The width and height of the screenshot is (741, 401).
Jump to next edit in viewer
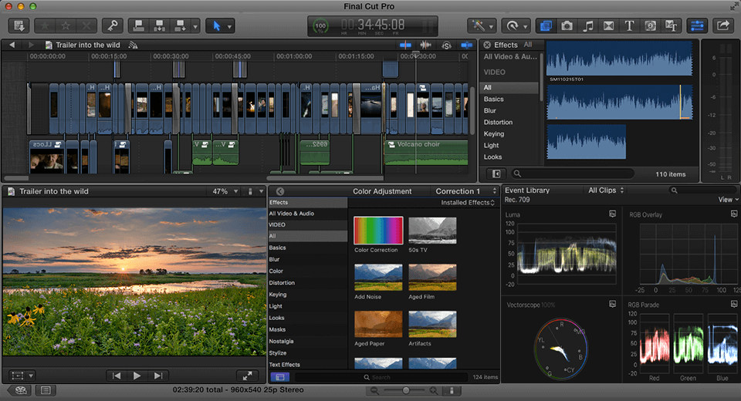click(158, 376)
